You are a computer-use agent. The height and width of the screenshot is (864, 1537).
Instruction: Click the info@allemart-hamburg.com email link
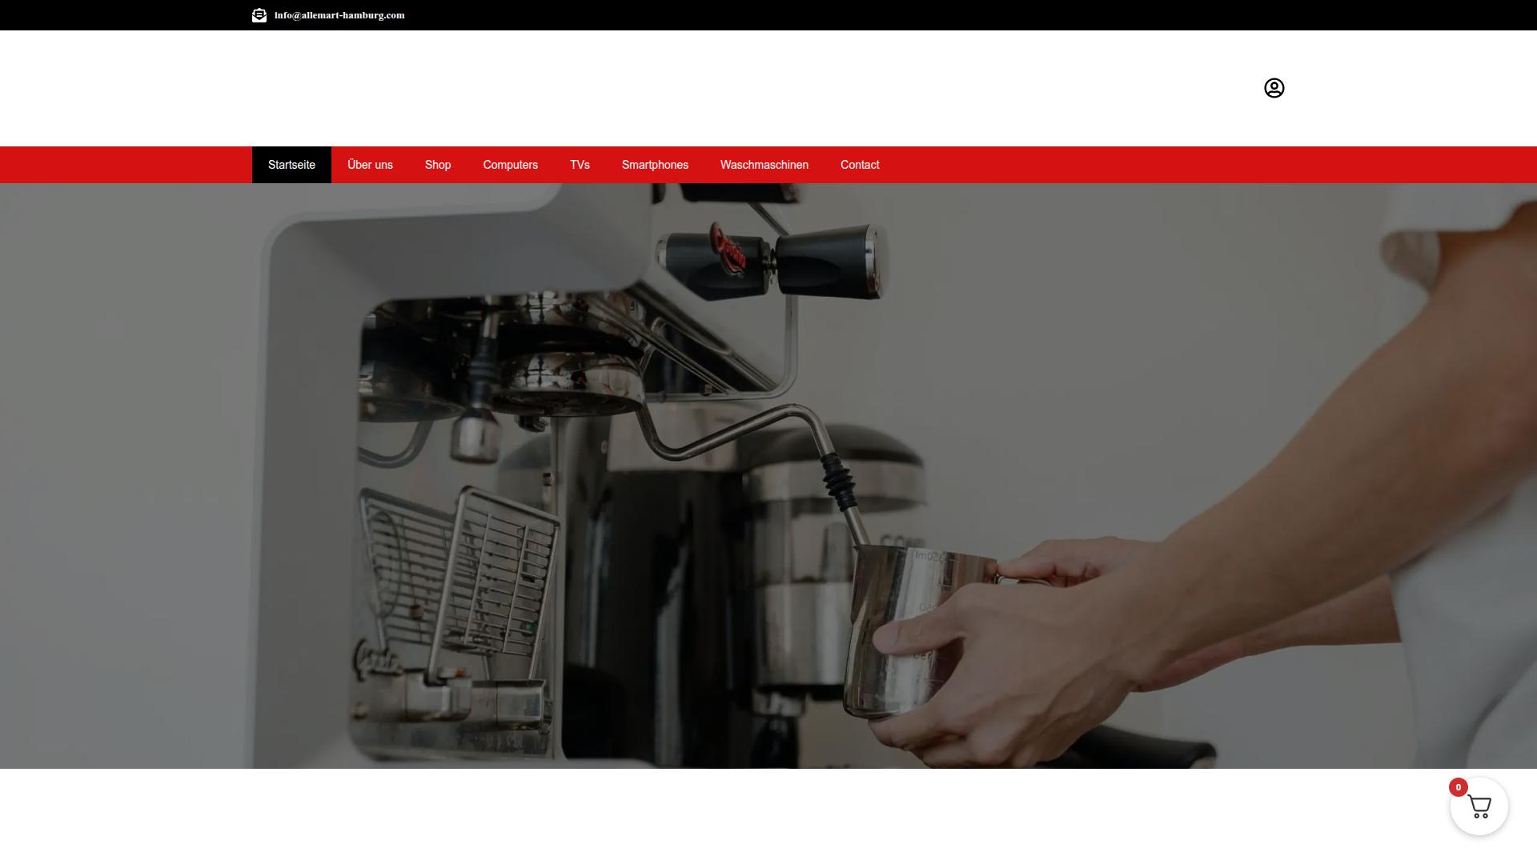339,15
